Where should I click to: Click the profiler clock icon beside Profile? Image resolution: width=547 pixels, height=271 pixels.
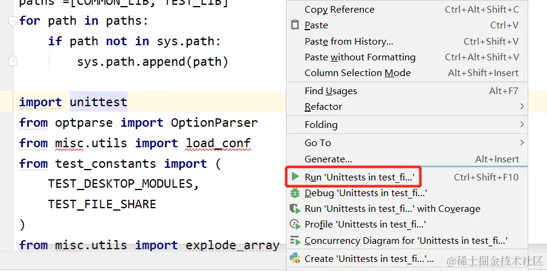point(295,225)
